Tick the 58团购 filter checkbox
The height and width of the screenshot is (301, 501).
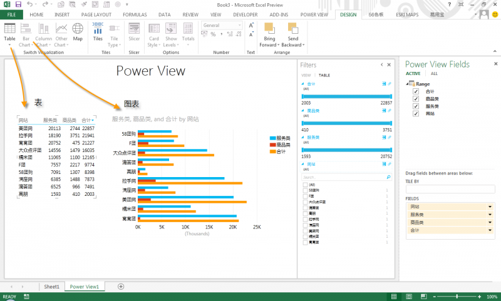[x=305, y=191]
